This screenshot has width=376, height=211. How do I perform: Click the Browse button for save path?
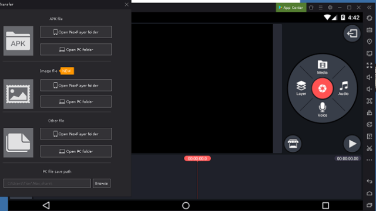(102, 183)
